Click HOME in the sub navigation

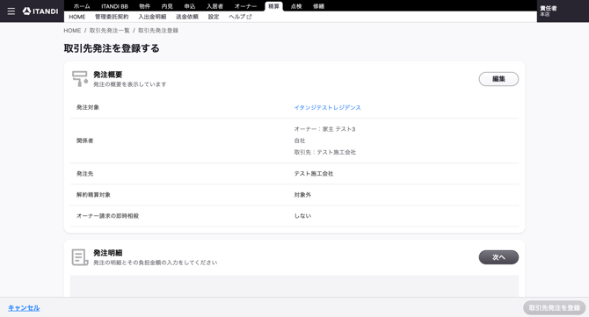click(x=77, y=17)
